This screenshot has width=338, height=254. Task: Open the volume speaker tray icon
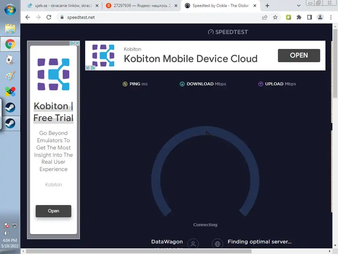click(x=7, y=233)
